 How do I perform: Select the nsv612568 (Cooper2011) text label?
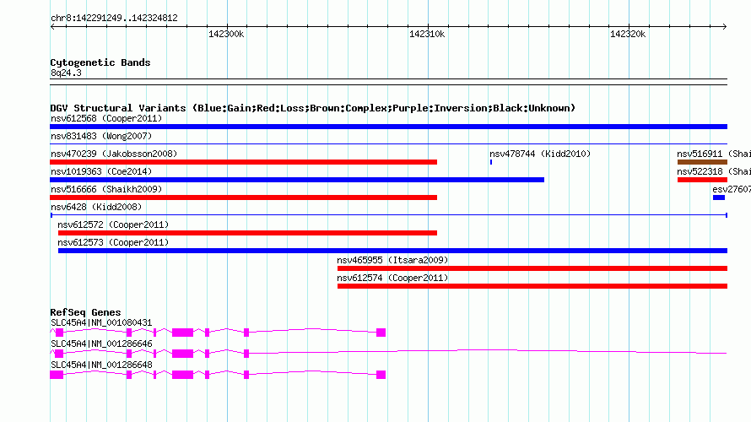tap(106, 118)
